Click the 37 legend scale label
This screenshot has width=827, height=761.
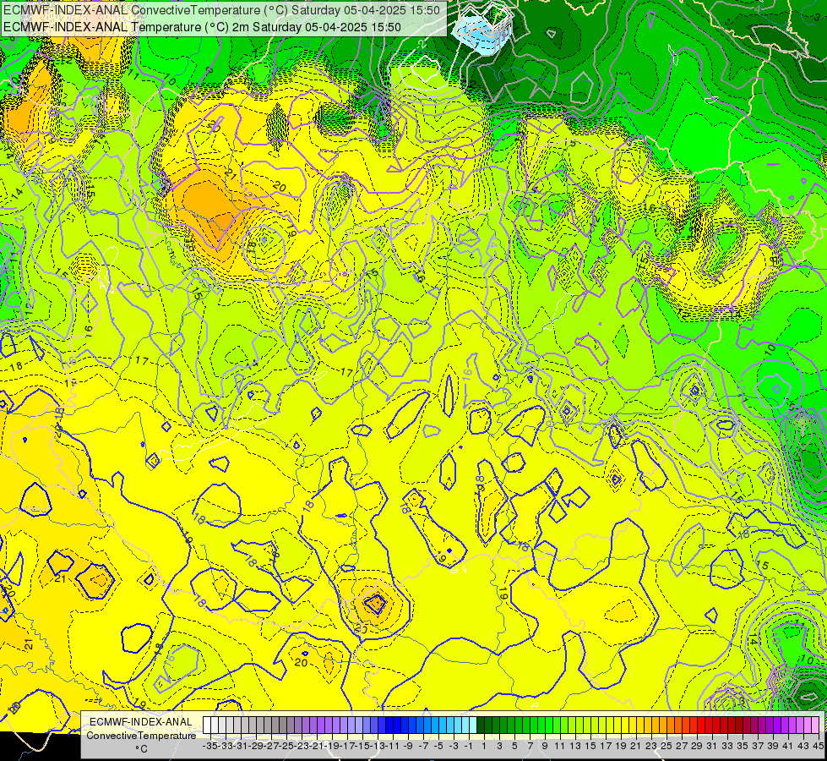pos(758,746)
